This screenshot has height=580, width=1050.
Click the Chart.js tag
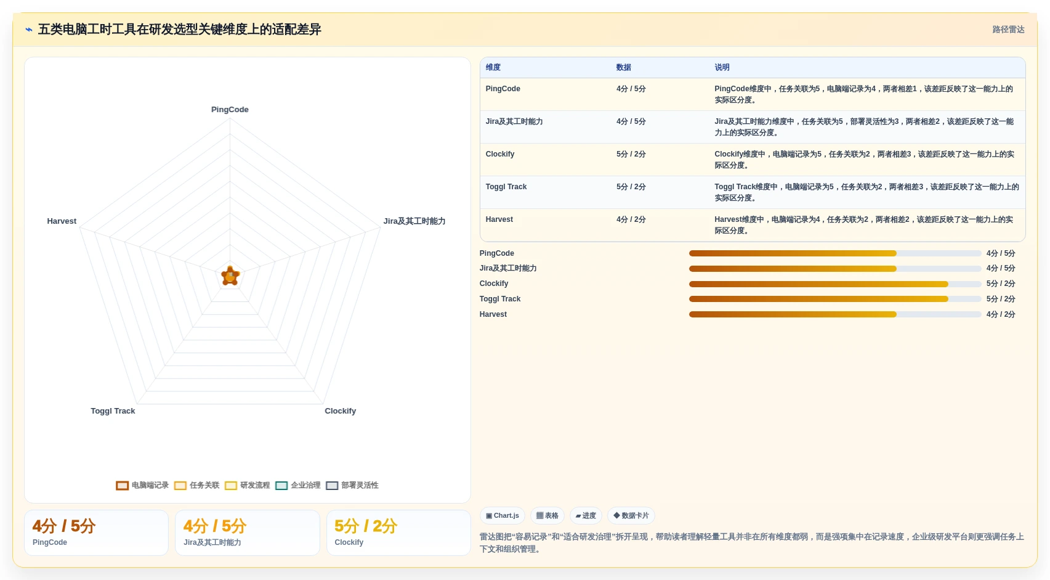(503, 516)
